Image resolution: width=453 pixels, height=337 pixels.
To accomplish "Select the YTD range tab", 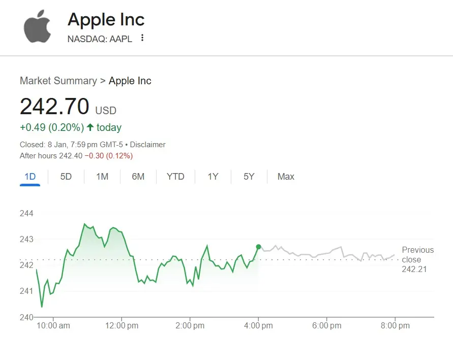I will 175,177.
